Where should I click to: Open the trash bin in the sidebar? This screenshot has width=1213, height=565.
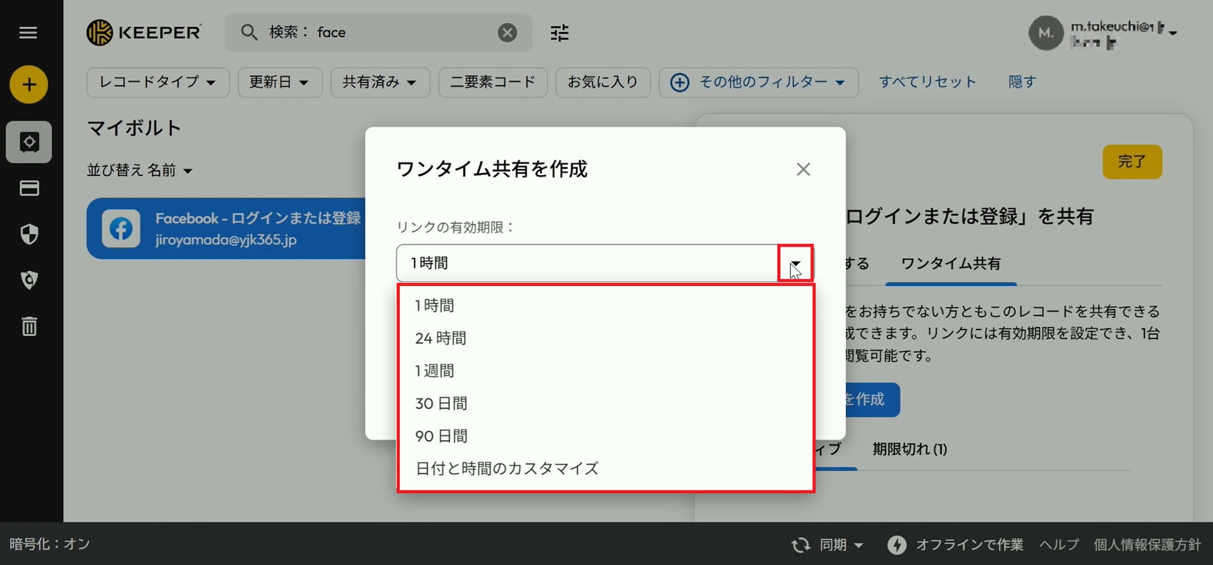29,326
